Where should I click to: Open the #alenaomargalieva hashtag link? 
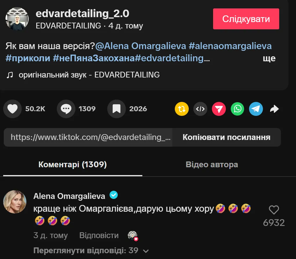230,46
